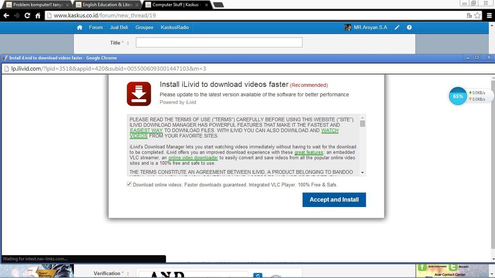Close the Computer Stuff Kaskus tab
495x278 pixels.
(206, 5)
